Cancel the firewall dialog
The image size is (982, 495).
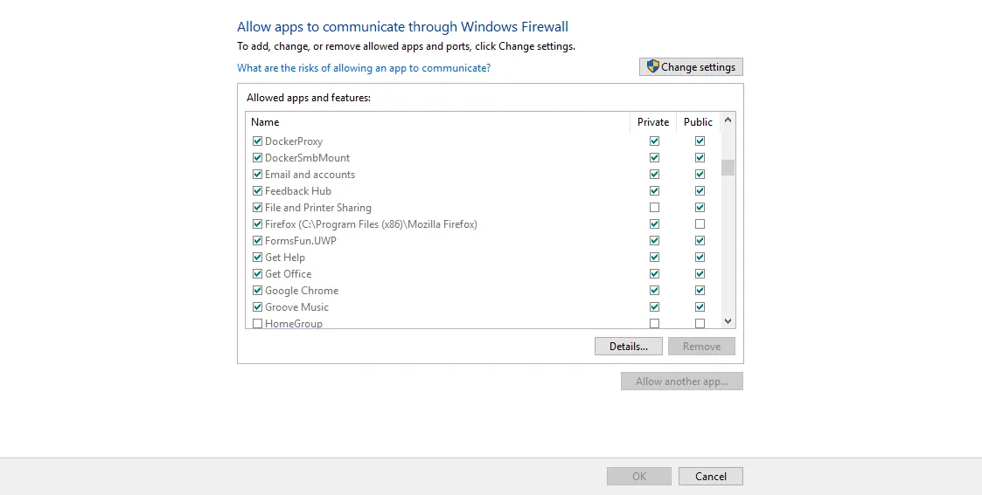[x=711, y=477]
